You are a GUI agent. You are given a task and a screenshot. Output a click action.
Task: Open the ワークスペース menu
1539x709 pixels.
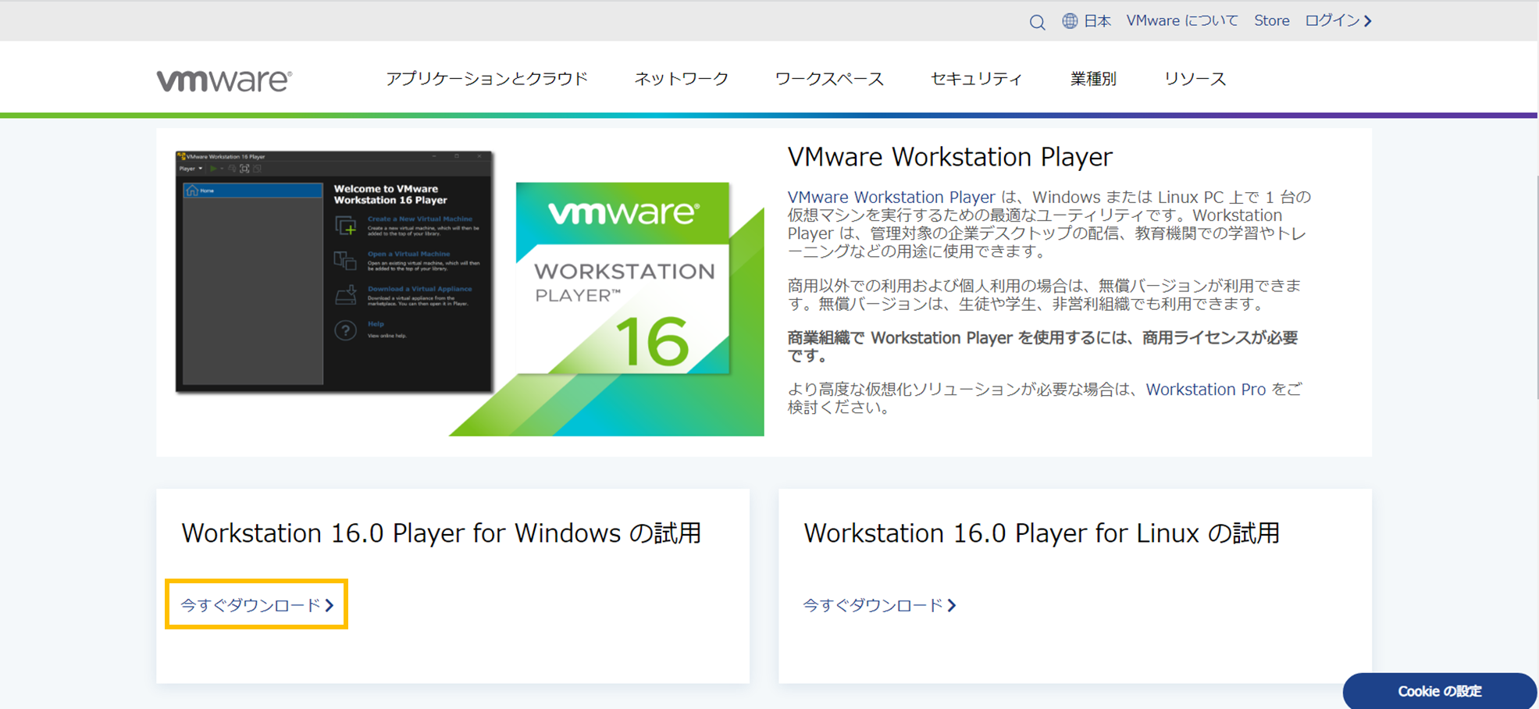[x=829, y=79]
